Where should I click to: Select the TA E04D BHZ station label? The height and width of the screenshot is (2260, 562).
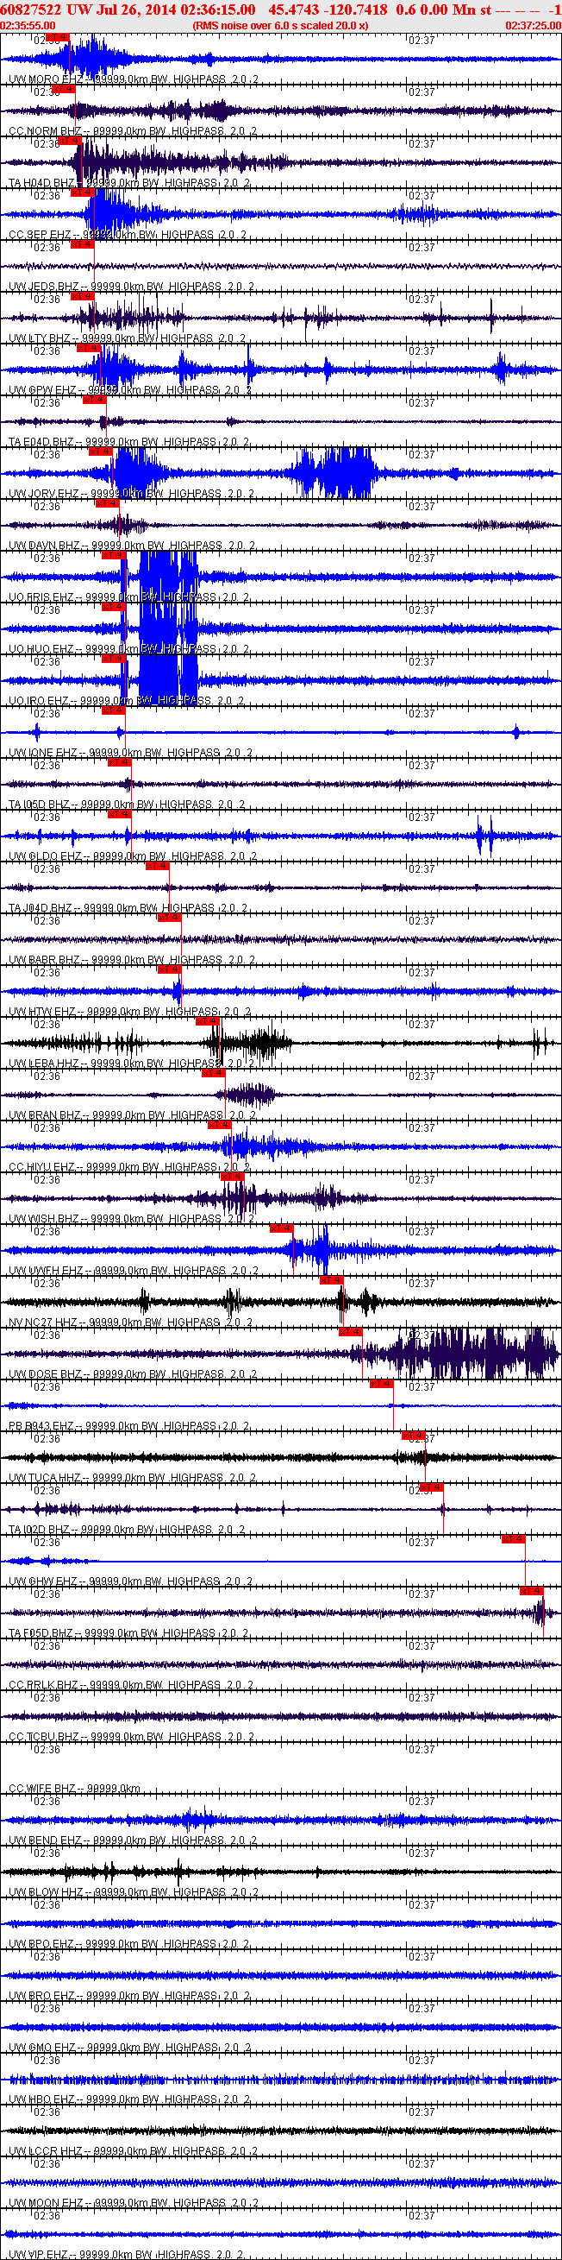pyautogui.click(x=129, y=442)
